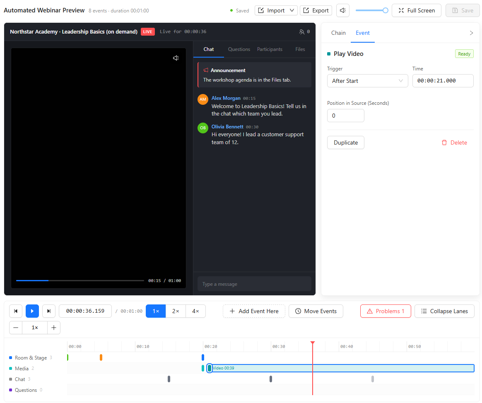Zoom out the timeline with minus

tap(16, 328)
